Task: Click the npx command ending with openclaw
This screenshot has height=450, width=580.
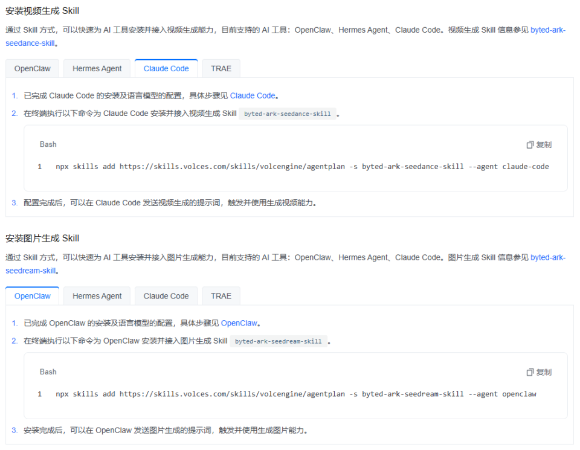Action: pyautogui.click(x=296, y=394)
